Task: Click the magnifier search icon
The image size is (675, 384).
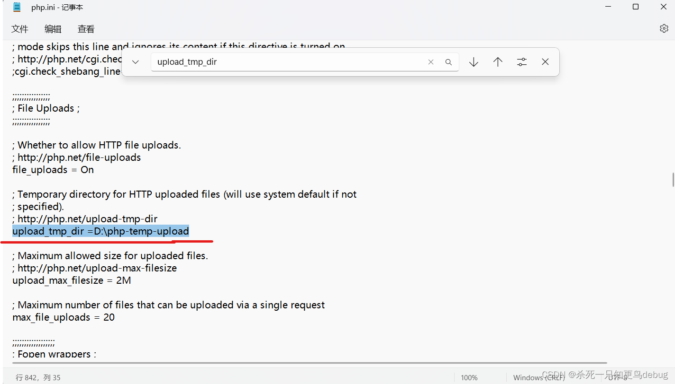Action: 448,62
